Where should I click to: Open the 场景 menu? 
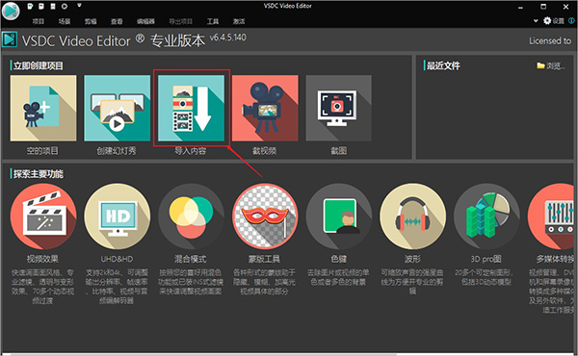tap(65, 21)
